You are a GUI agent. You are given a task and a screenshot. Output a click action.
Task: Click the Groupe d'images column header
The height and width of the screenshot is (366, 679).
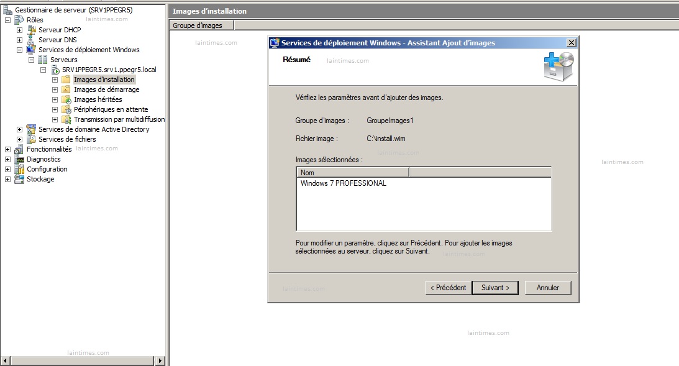point(201,25)
